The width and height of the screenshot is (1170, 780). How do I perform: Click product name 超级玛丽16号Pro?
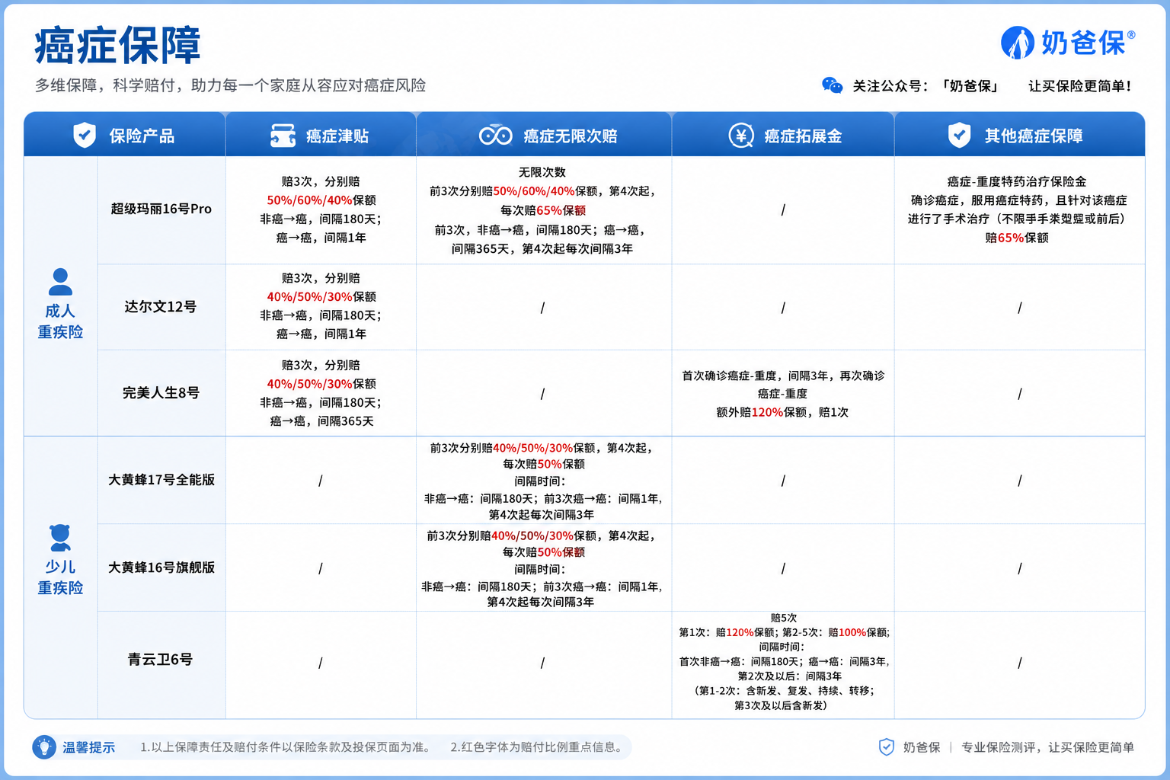click(161, 209)
